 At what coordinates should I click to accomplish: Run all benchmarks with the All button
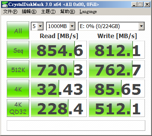point(18,30)
